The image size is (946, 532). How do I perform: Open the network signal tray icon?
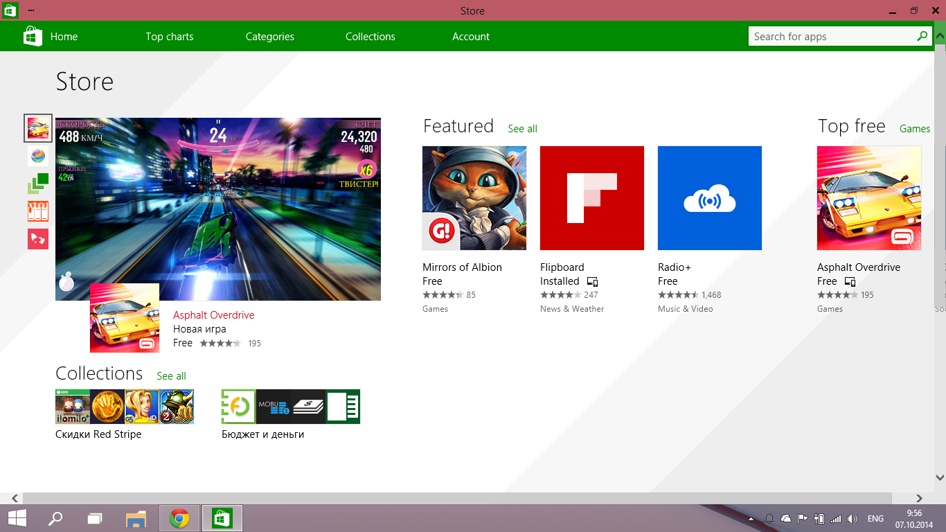click(836, 519)
